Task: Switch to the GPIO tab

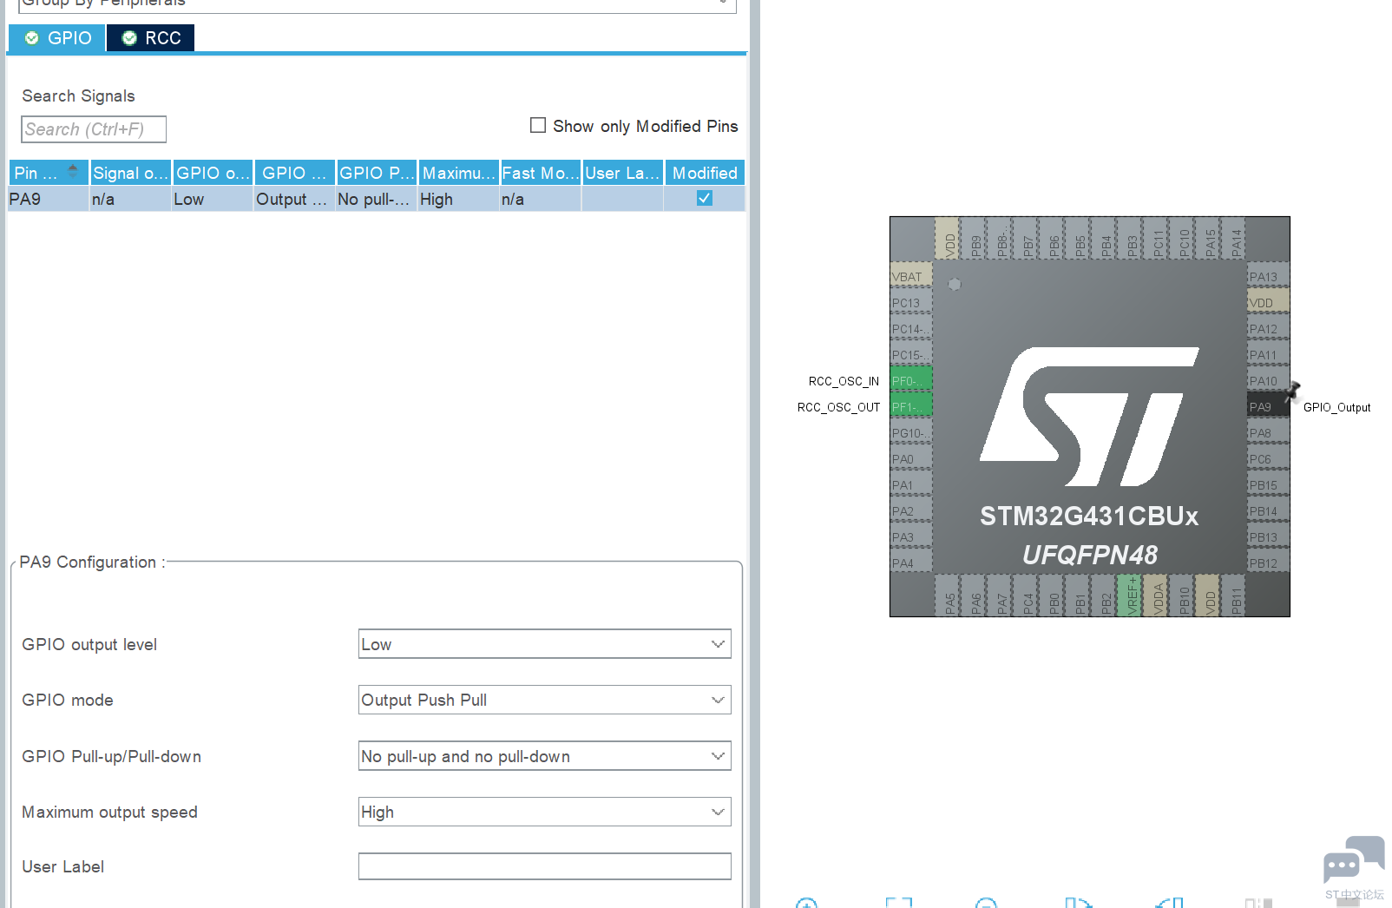Action: pos(57,38)
